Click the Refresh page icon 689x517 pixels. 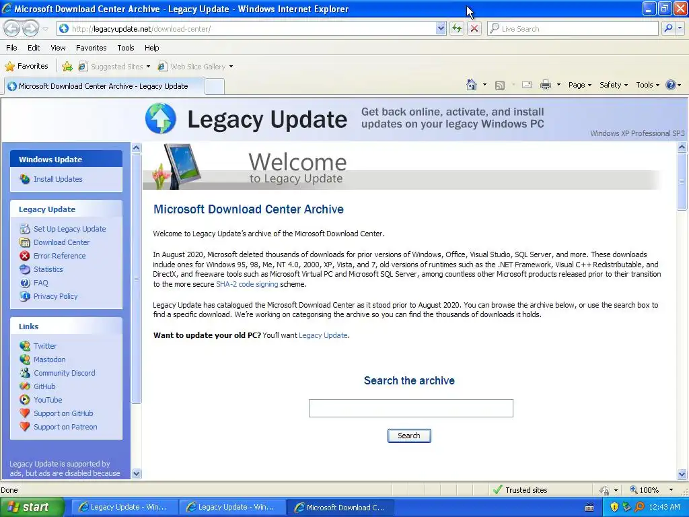coord(457,28)
